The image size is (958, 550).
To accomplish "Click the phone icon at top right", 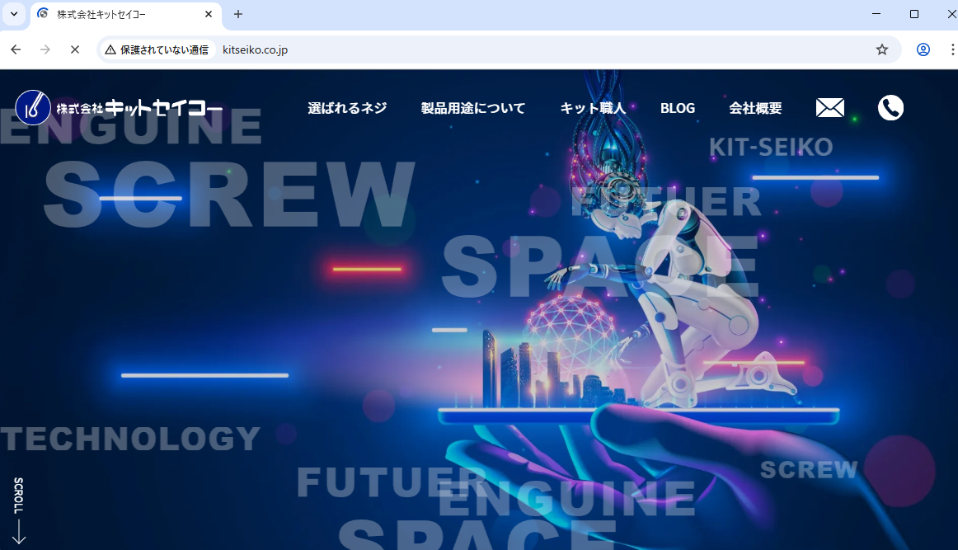I will (x=890, y=107).
